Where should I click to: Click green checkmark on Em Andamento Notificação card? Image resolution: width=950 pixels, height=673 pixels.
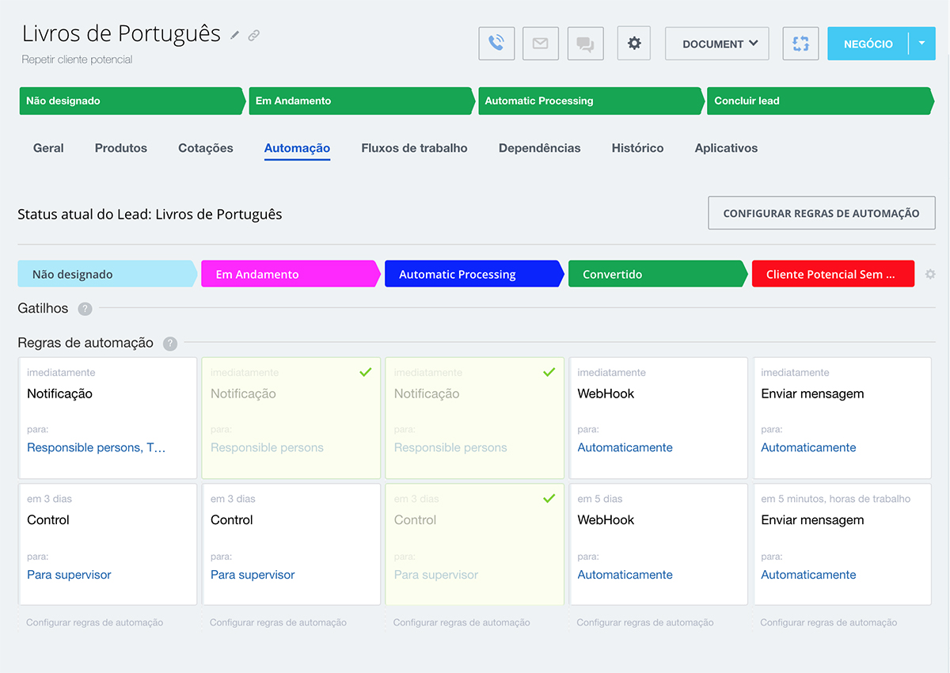(x=365, y=372)
